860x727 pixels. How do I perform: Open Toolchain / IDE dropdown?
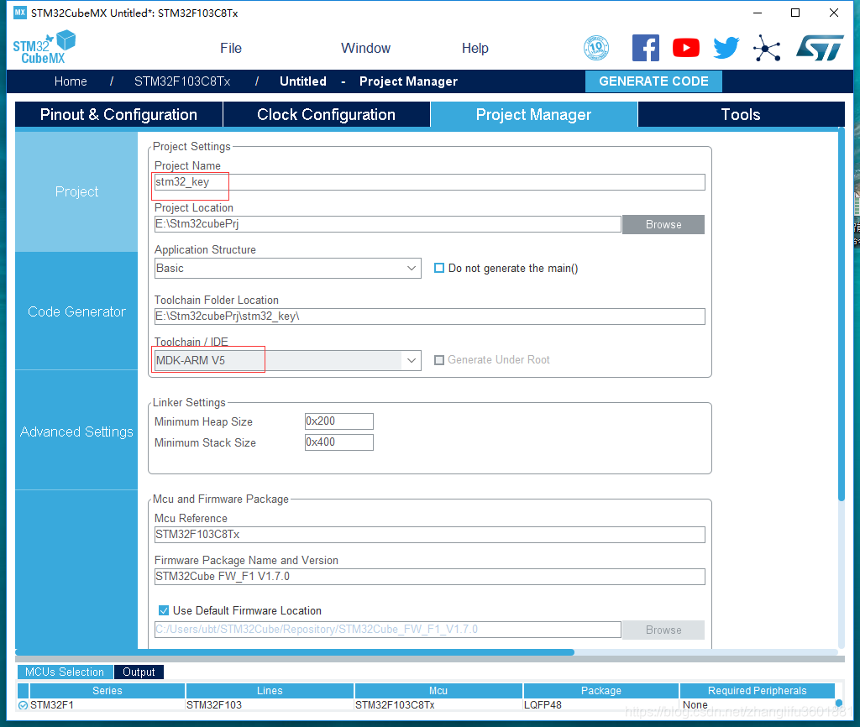(x=288, y=360)
